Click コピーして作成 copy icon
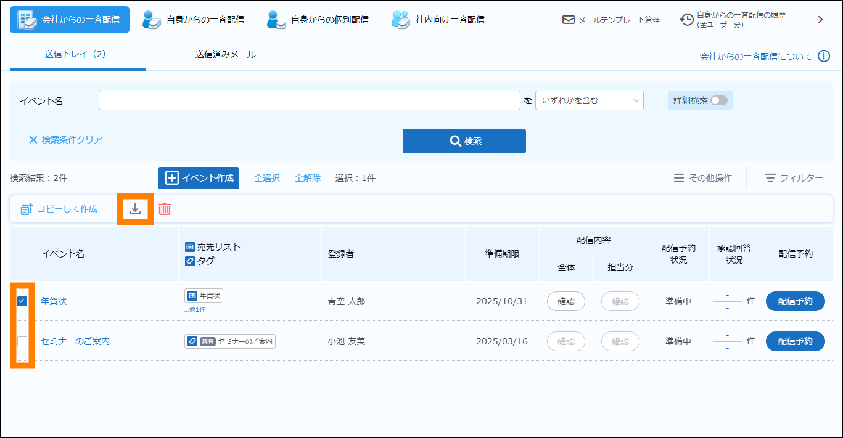The image size is (843, 438). pos(27,209)
